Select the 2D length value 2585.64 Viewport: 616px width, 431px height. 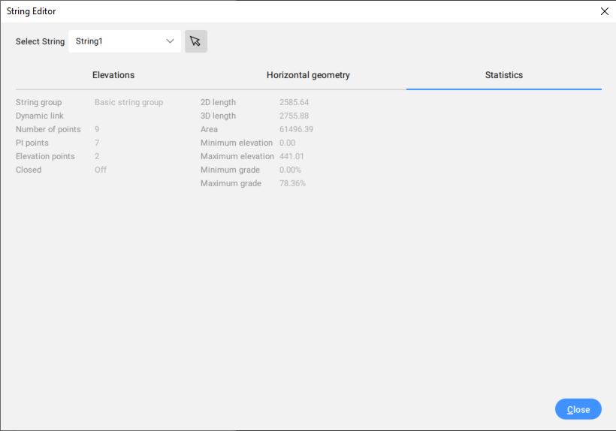[x=294, y=102]
